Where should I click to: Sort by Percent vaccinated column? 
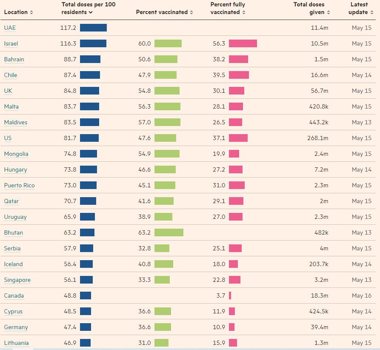pos(164,12)
